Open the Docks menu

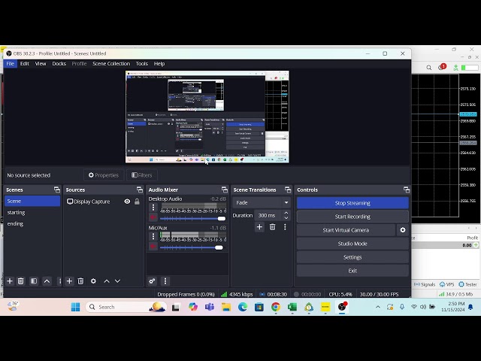[x=59, y=64]
